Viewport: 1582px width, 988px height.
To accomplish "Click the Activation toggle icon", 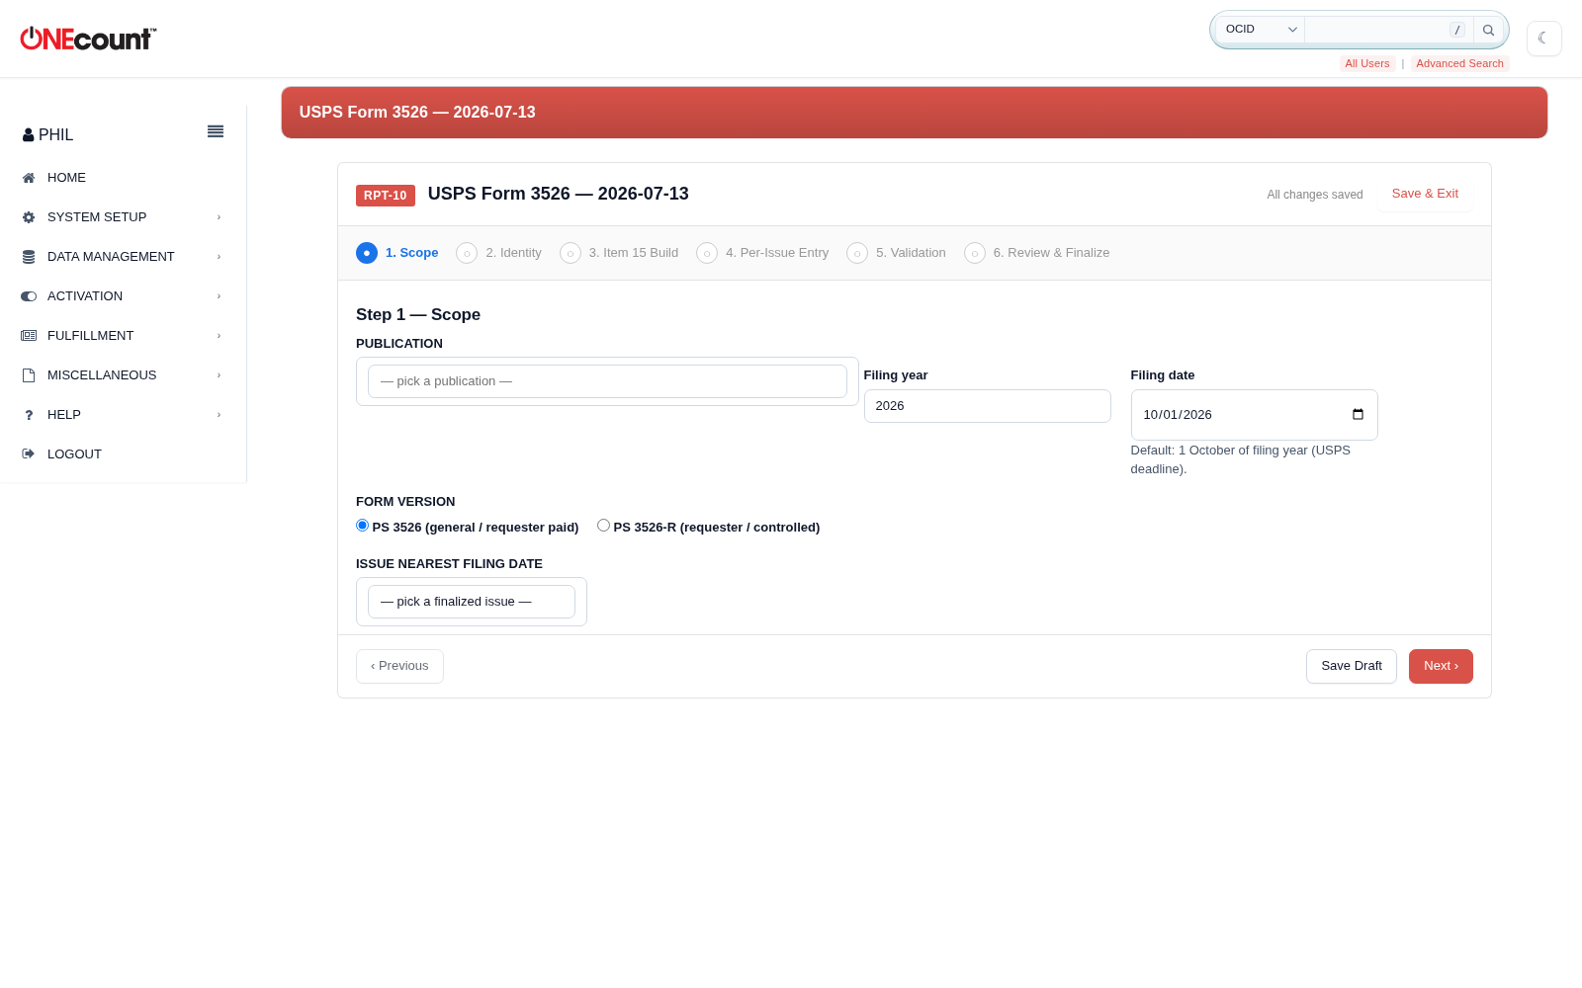I will pyautogui.click(x=29, y=296).
